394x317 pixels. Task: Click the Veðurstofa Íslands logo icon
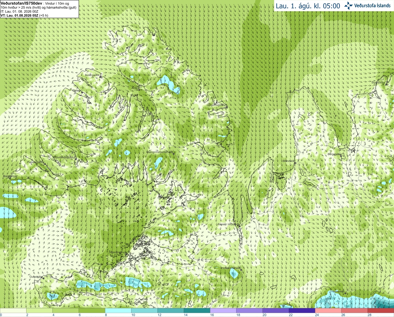pyautogui.click(x=348, y=6)
